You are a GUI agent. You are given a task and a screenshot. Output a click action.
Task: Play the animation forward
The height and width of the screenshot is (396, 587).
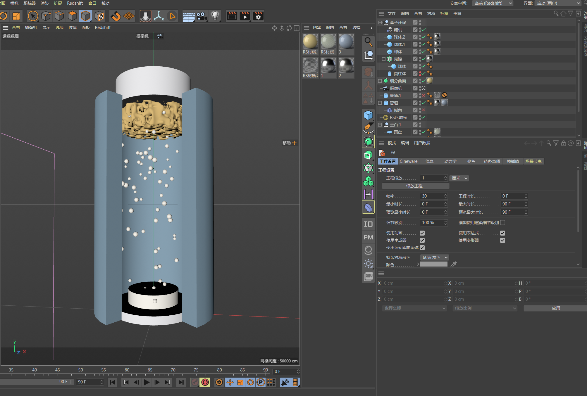(147, 382)
